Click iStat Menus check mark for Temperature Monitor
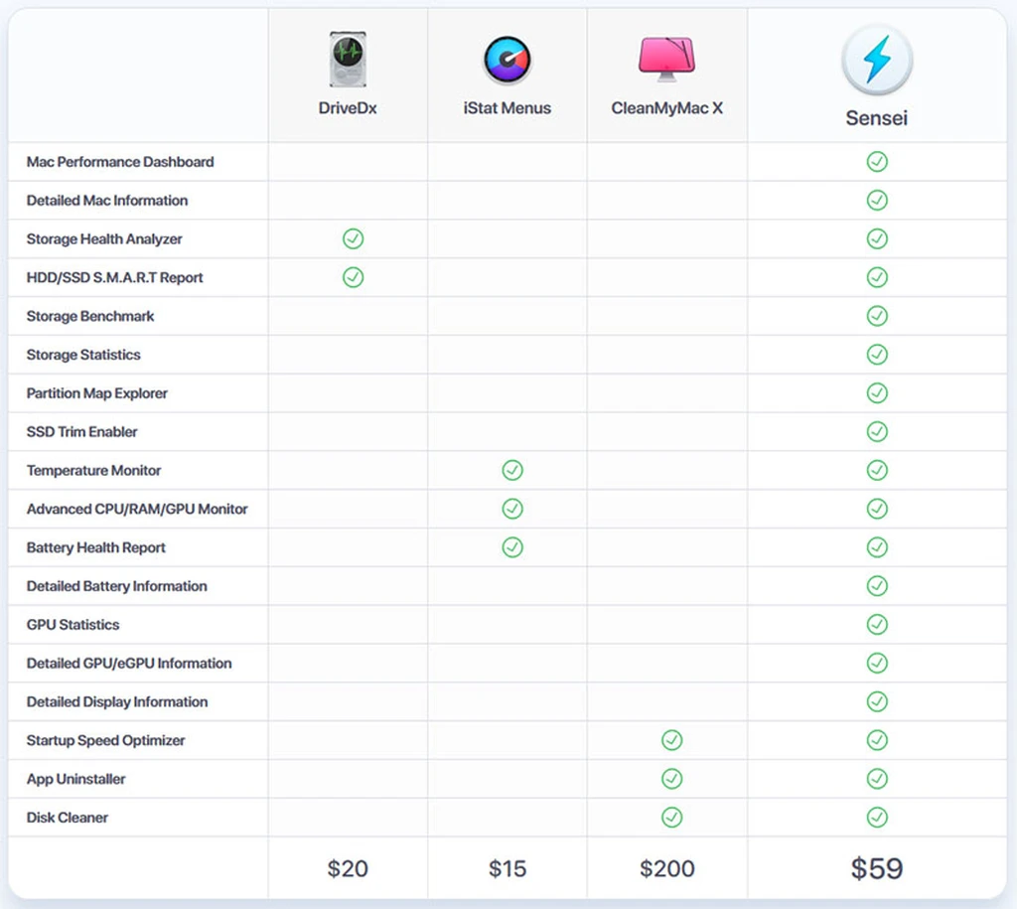The width and height of the screenshot is (1017, 909). tap(512, 471)
